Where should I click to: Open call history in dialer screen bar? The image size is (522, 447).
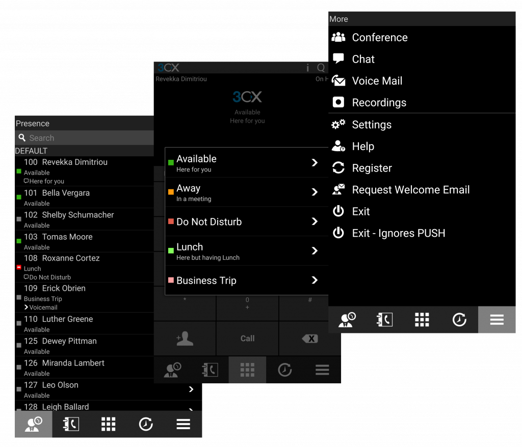coord(284,370)
